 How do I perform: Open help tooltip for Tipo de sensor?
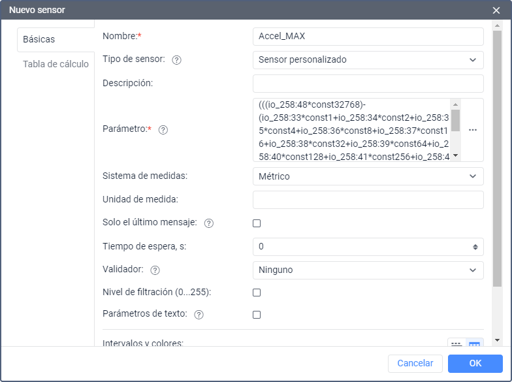point(176,60)
